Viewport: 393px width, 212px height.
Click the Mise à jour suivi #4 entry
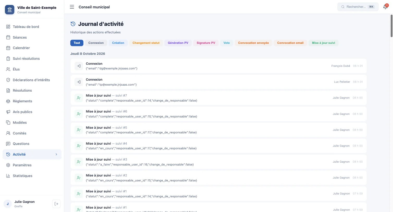click(218, 146)
